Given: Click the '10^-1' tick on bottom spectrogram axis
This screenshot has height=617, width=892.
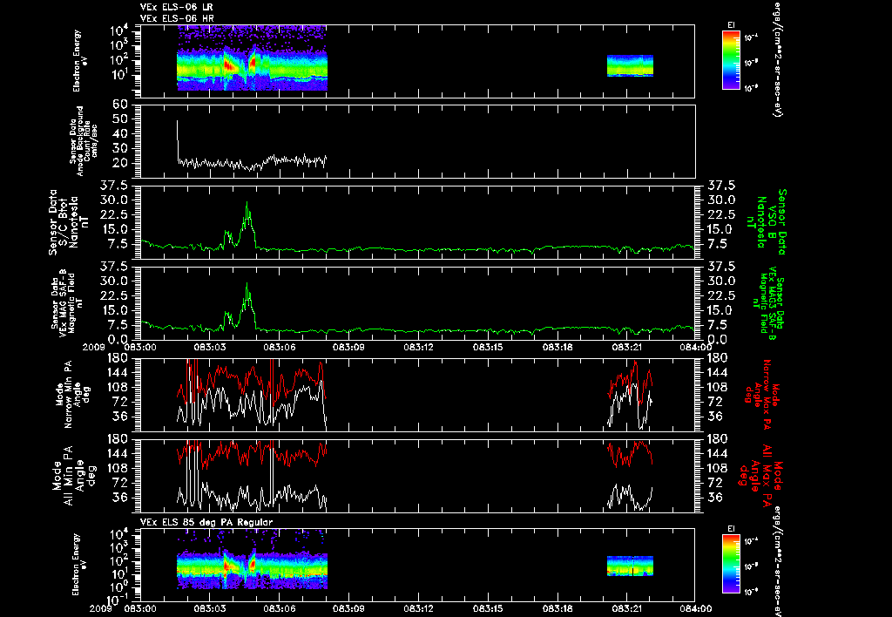Looking at the screenshot, I should point(118,599).
